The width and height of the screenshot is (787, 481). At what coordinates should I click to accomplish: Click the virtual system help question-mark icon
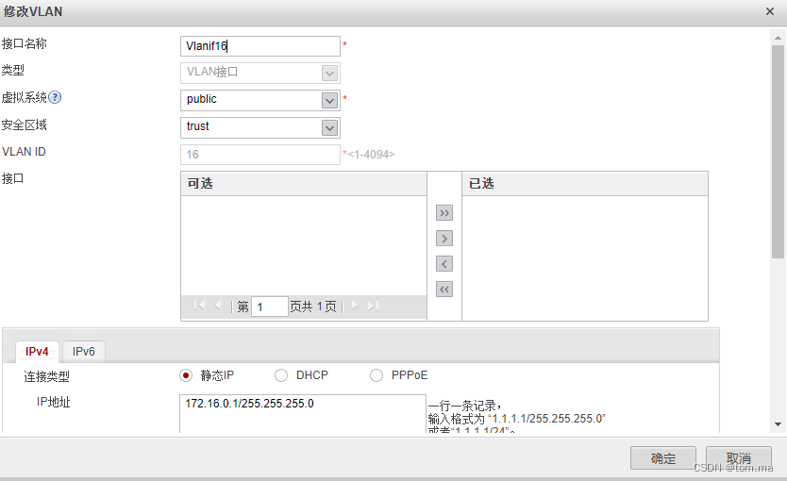pos(55,97)
